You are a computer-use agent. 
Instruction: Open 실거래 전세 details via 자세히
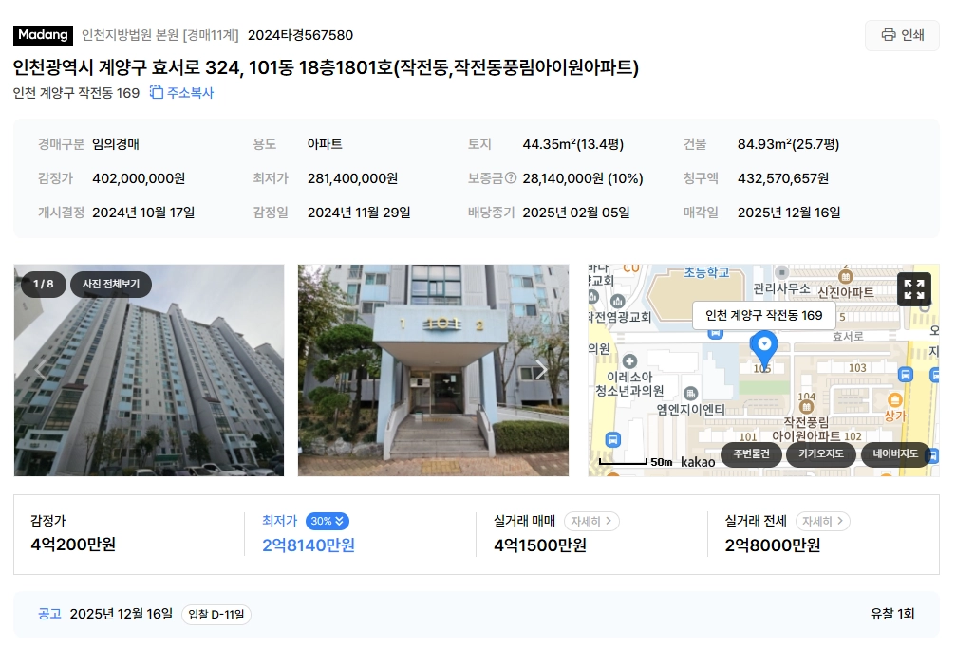pos(822,522)
